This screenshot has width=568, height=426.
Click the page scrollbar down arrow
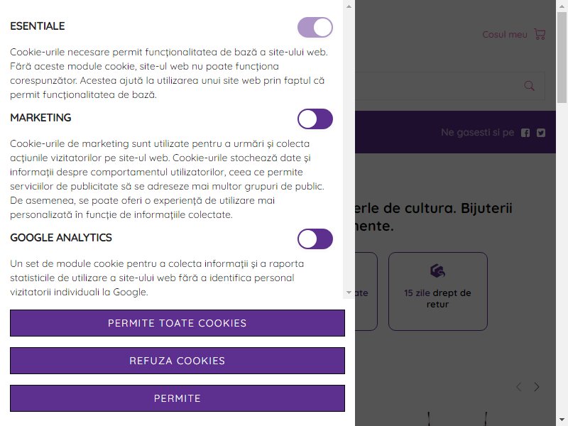pyautogui.click(x=562, y=420)
